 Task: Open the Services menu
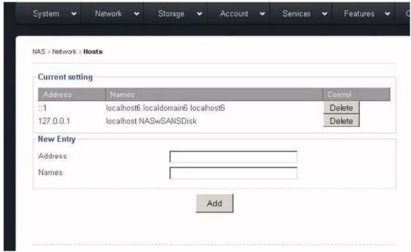point(296,13)
